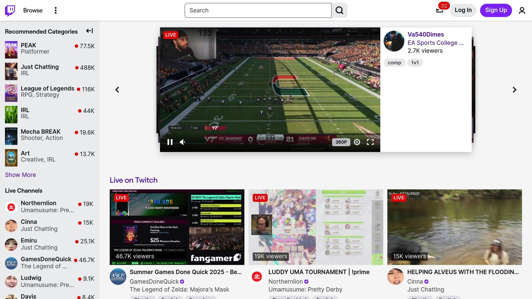Open the Mecha BREAK category artwork
This screenshot has width=532, height=299.
(11, 136)
